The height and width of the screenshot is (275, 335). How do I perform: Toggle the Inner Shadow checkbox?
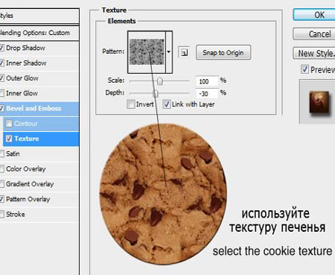(1, 63)
